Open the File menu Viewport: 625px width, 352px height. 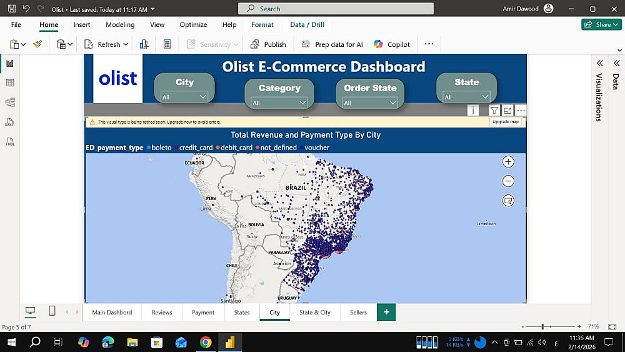click(x=16, y=25)
